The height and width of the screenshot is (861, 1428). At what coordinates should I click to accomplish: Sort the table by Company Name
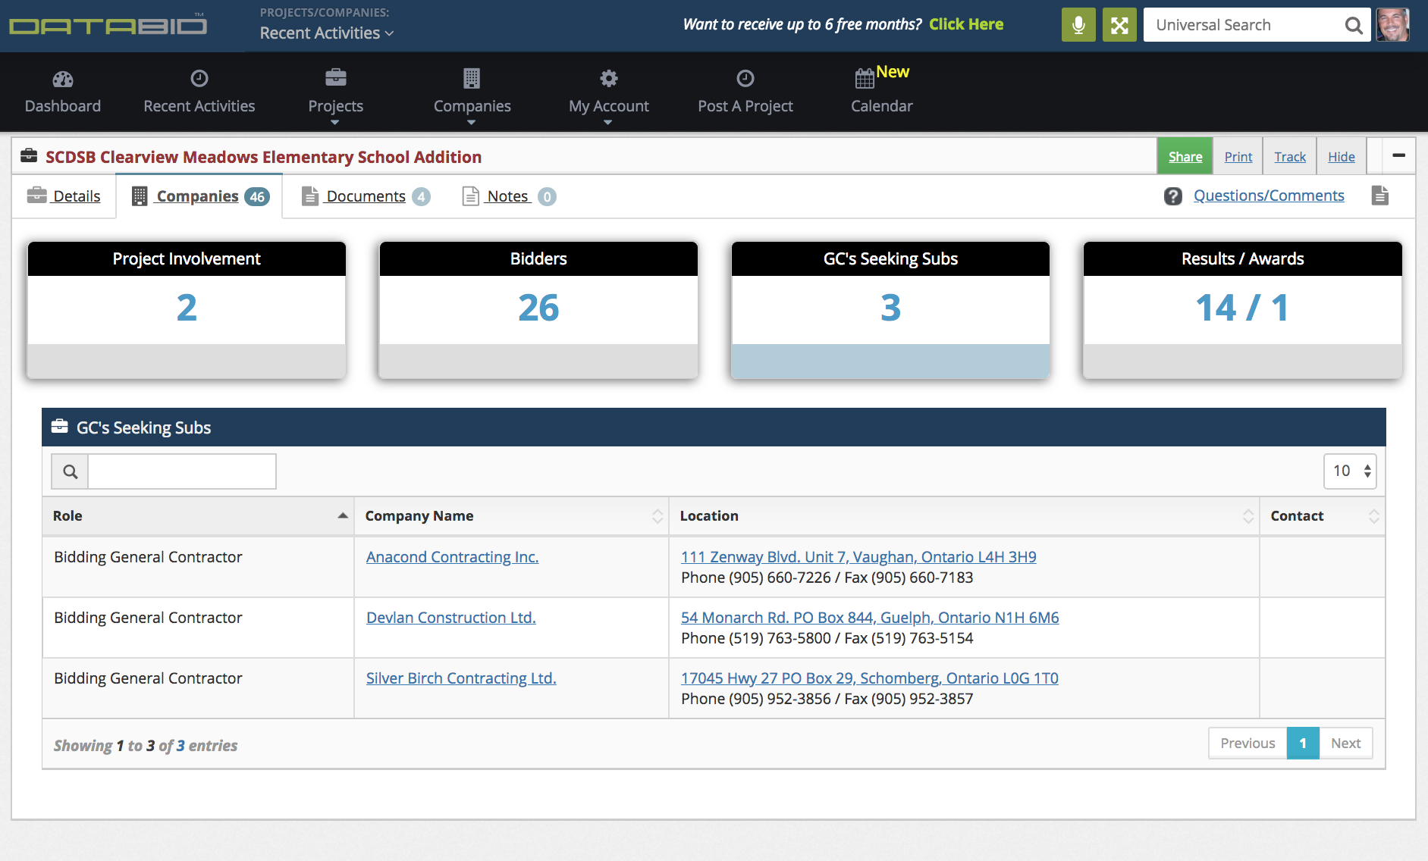(x=512, y=516)
